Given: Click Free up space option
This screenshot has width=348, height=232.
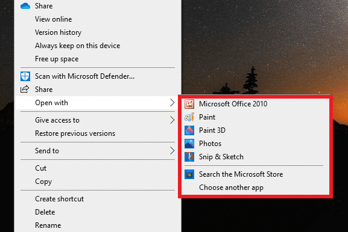Looking at the screenshot, I should tap(57, 59).
